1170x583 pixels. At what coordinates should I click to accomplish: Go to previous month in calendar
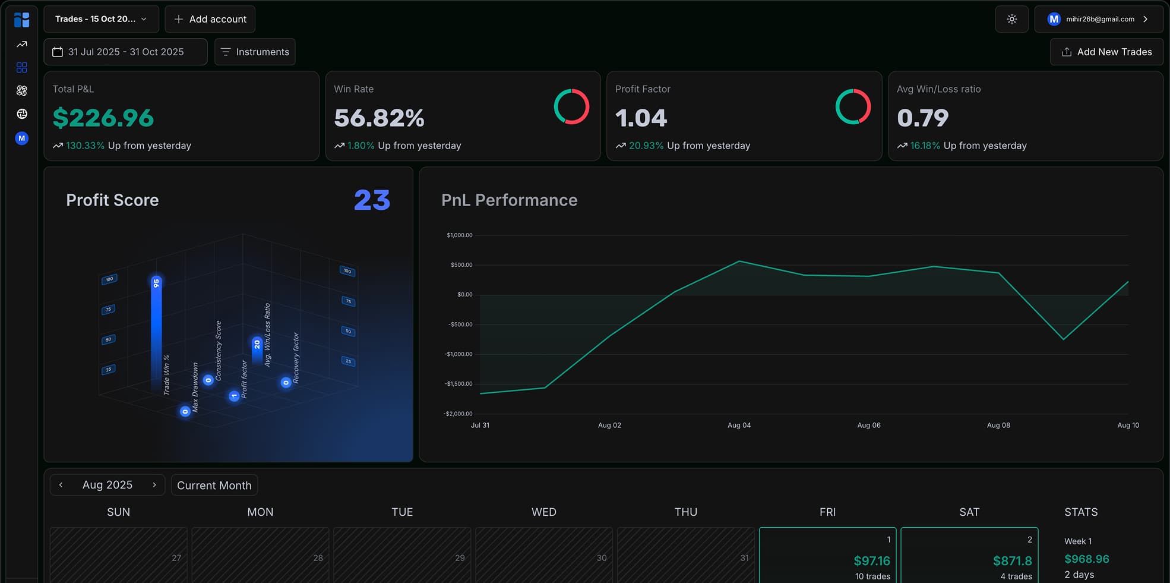point(61,485)
